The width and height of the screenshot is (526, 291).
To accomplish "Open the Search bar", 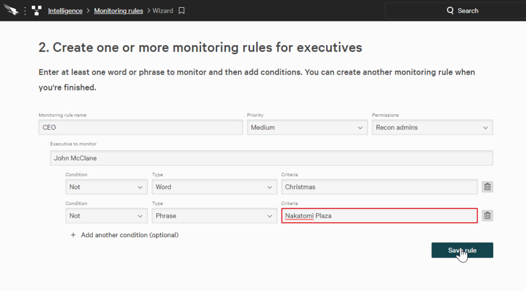I will pyautogui.click(x=456, y=11).
